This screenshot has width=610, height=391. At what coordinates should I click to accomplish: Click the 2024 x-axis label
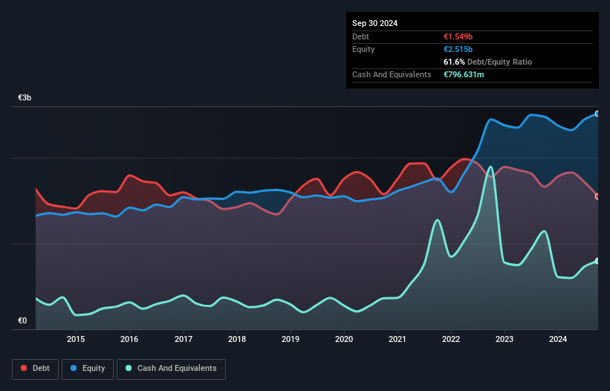[x=558, y=339]
